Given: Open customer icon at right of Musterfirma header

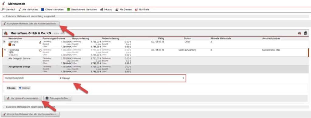Looking at the screenshot, I should [x=299, y=33].
